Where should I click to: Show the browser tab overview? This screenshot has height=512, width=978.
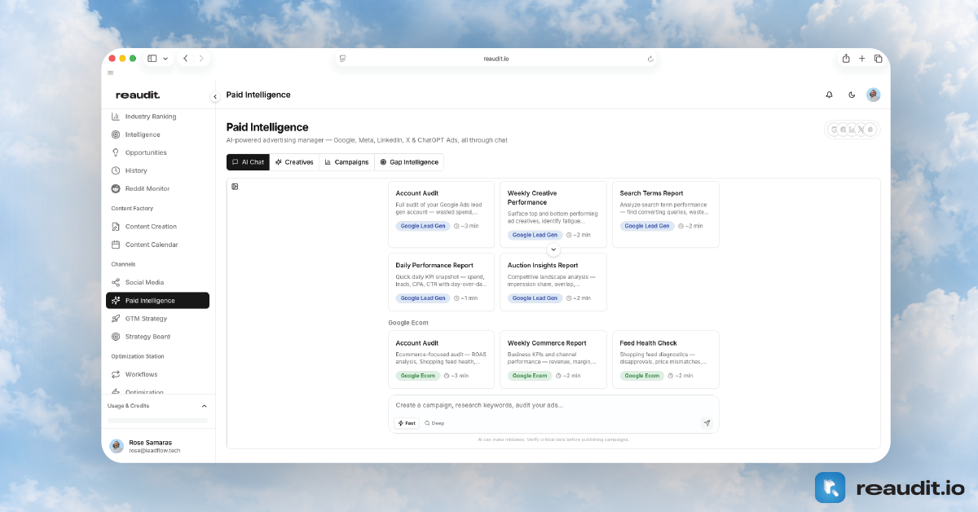[878, 59]
